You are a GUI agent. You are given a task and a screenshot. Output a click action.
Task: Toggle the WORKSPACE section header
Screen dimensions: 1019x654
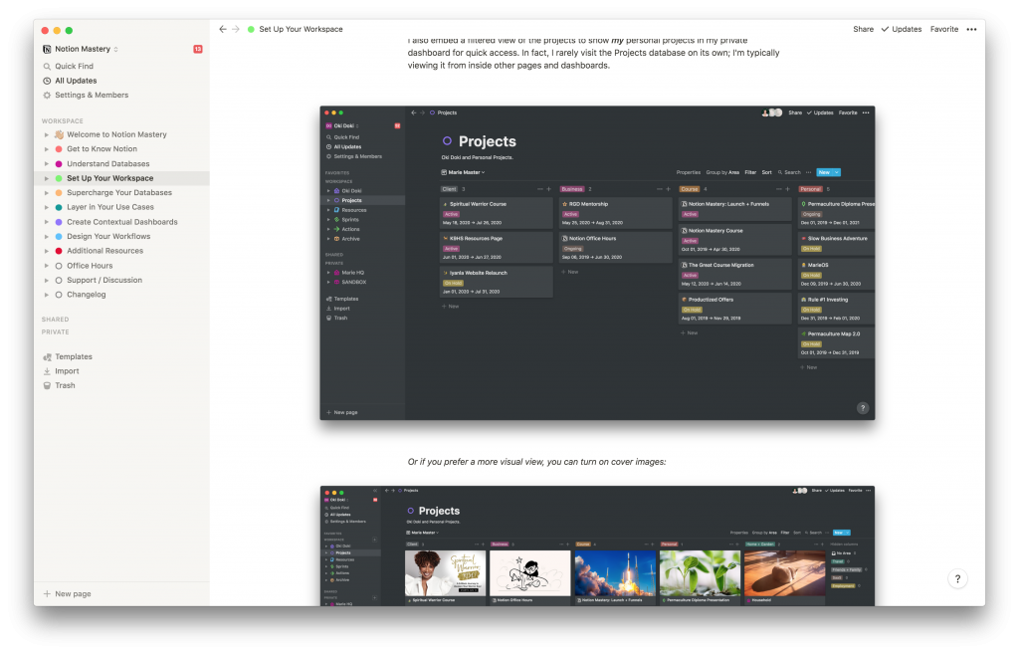coord(63,120)
